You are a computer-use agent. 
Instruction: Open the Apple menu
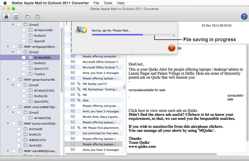click(x=5, y=3)
